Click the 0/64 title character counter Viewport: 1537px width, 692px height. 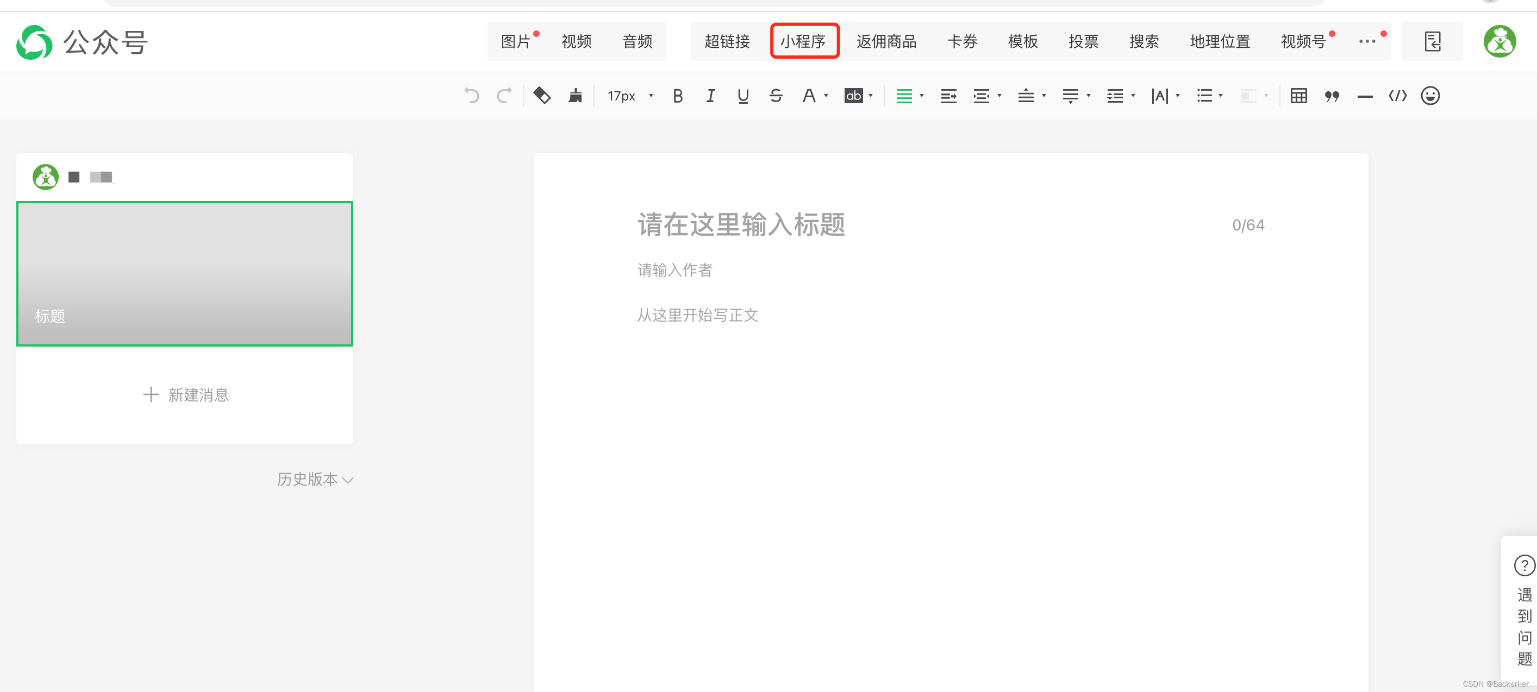(x=1248, y=225)
